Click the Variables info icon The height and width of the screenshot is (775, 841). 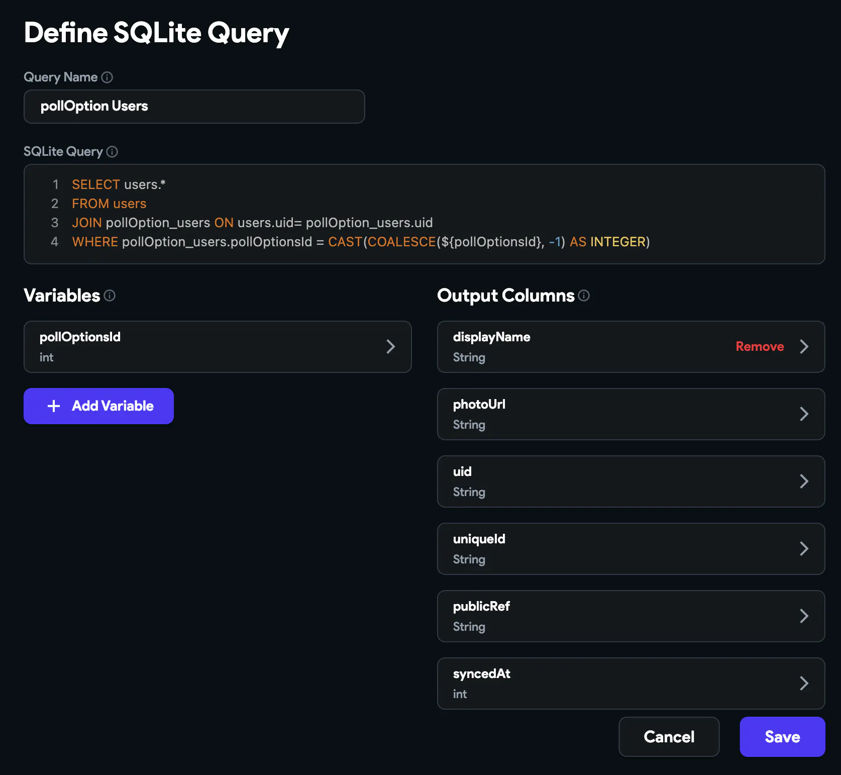110,296
